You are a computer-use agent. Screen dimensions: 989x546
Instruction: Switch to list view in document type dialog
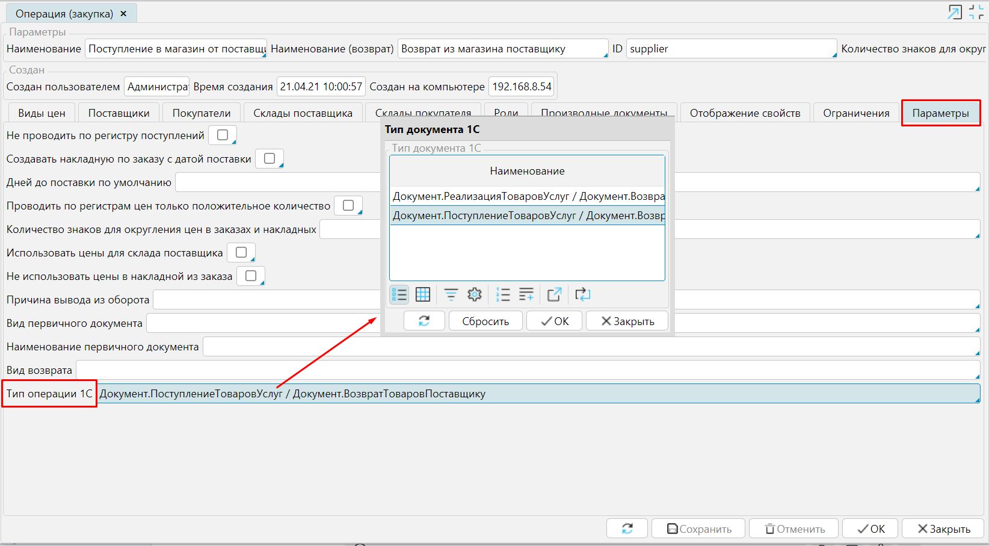(x=399, y=294)
